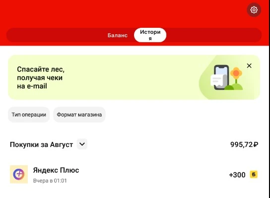Tap the Вчера в 01:01 timestamp
The height and width of the screenshot is (198, 270).
(50, 181)
